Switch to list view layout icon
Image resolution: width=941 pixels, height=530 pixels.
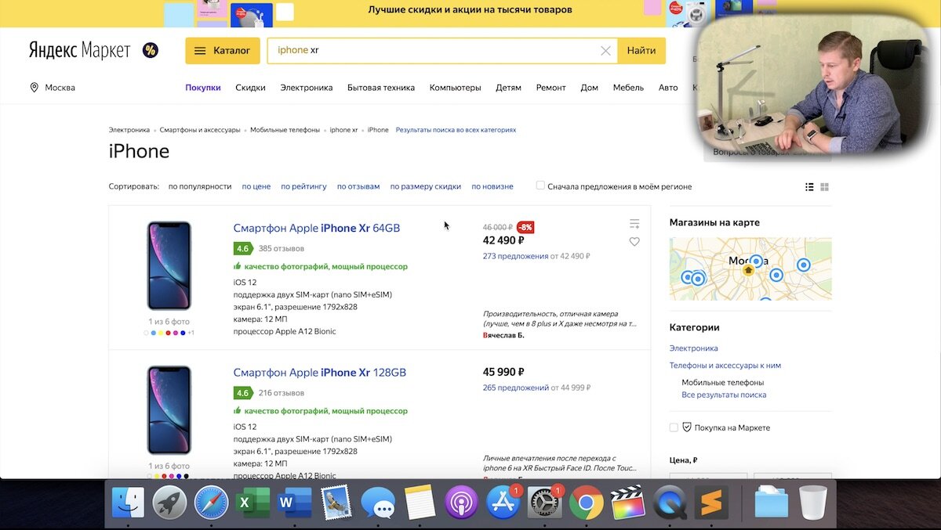pos(809,187)
